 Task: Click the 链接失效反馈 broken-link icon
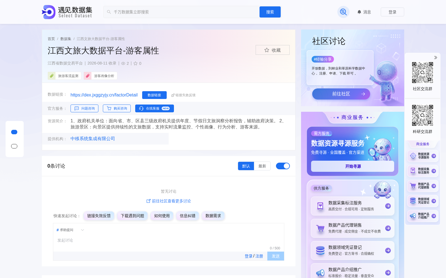tap(173, 95)
